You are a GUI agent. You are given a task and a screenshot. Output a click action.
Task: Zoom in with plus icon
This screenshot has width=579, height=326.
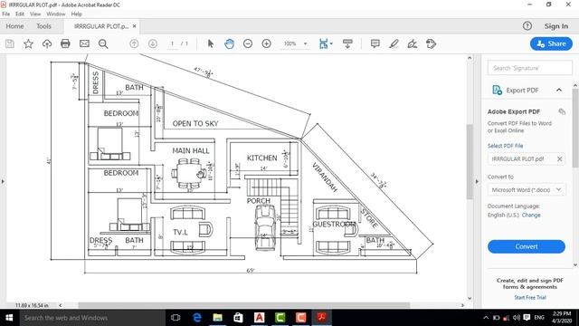click(266, 44)
